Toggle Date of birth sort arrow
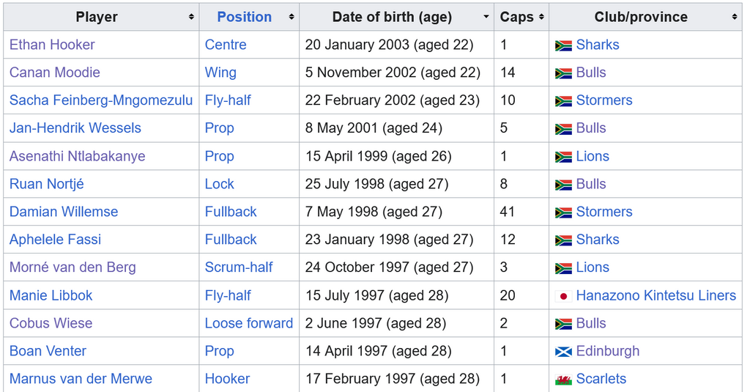The width and height of the screenshot is (750, 392). point(486,17)
